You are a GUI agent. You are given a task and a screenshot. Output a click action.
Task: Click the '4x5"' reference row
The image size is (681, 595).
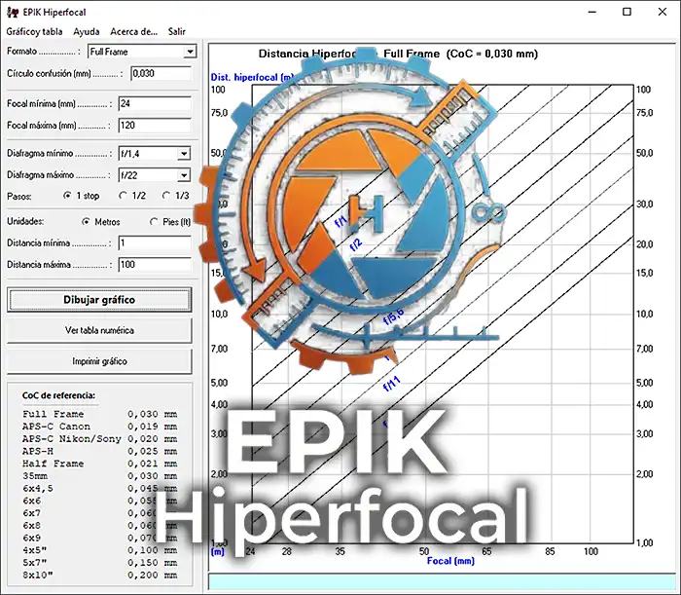[x=100, y=550]
